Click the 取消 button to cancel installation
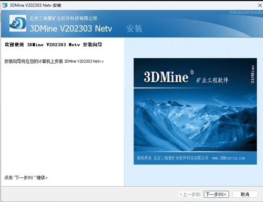This screenshot has height=202, width=263. point(245,194)
